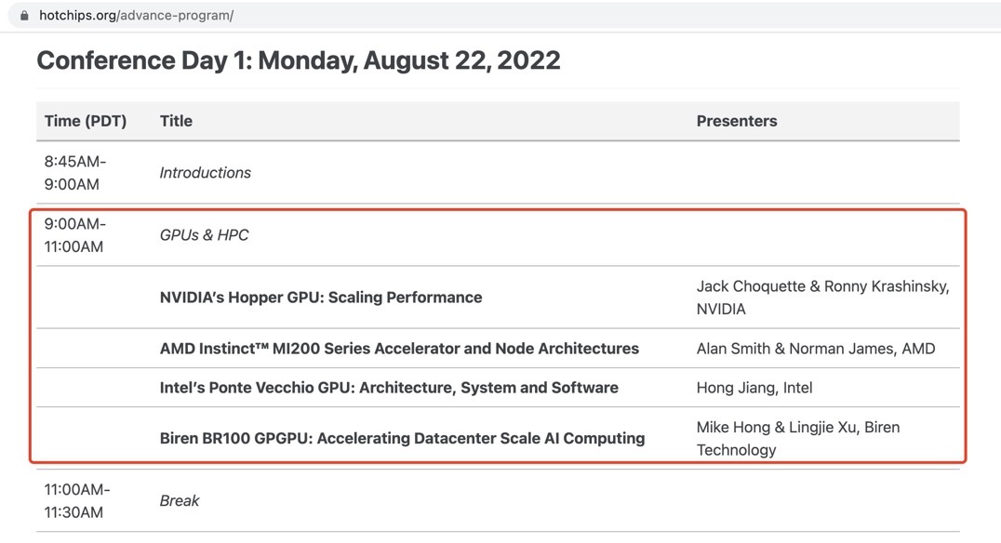Select the Introductions session row

(x=498, y=172)
